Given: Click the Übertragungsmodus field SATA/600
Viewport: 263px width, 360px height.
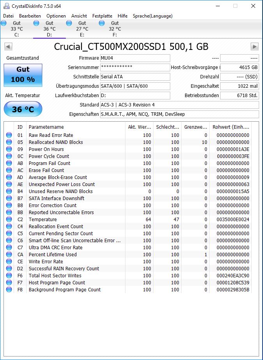Looking at the screenshot, I should 135,86.
